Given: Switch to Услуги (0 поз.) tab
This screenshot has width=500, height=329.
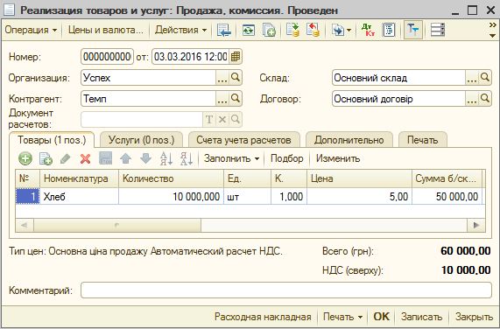Looking at the screenshot, I should click(x=141, y=140).
